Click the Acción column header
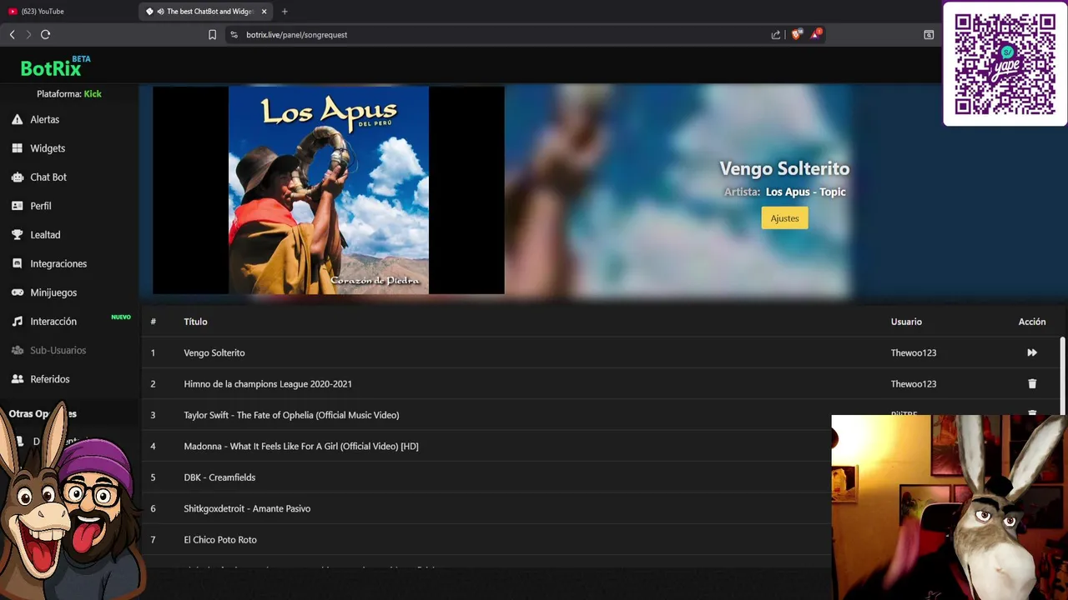 [1032, 322]
